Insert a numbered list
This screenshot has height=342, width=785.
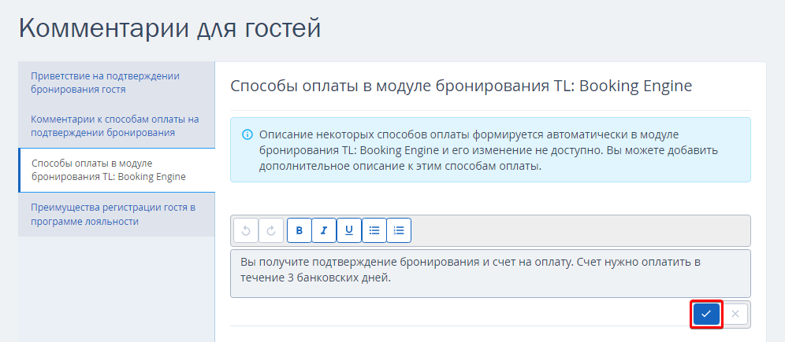click(x=399, y=230)
